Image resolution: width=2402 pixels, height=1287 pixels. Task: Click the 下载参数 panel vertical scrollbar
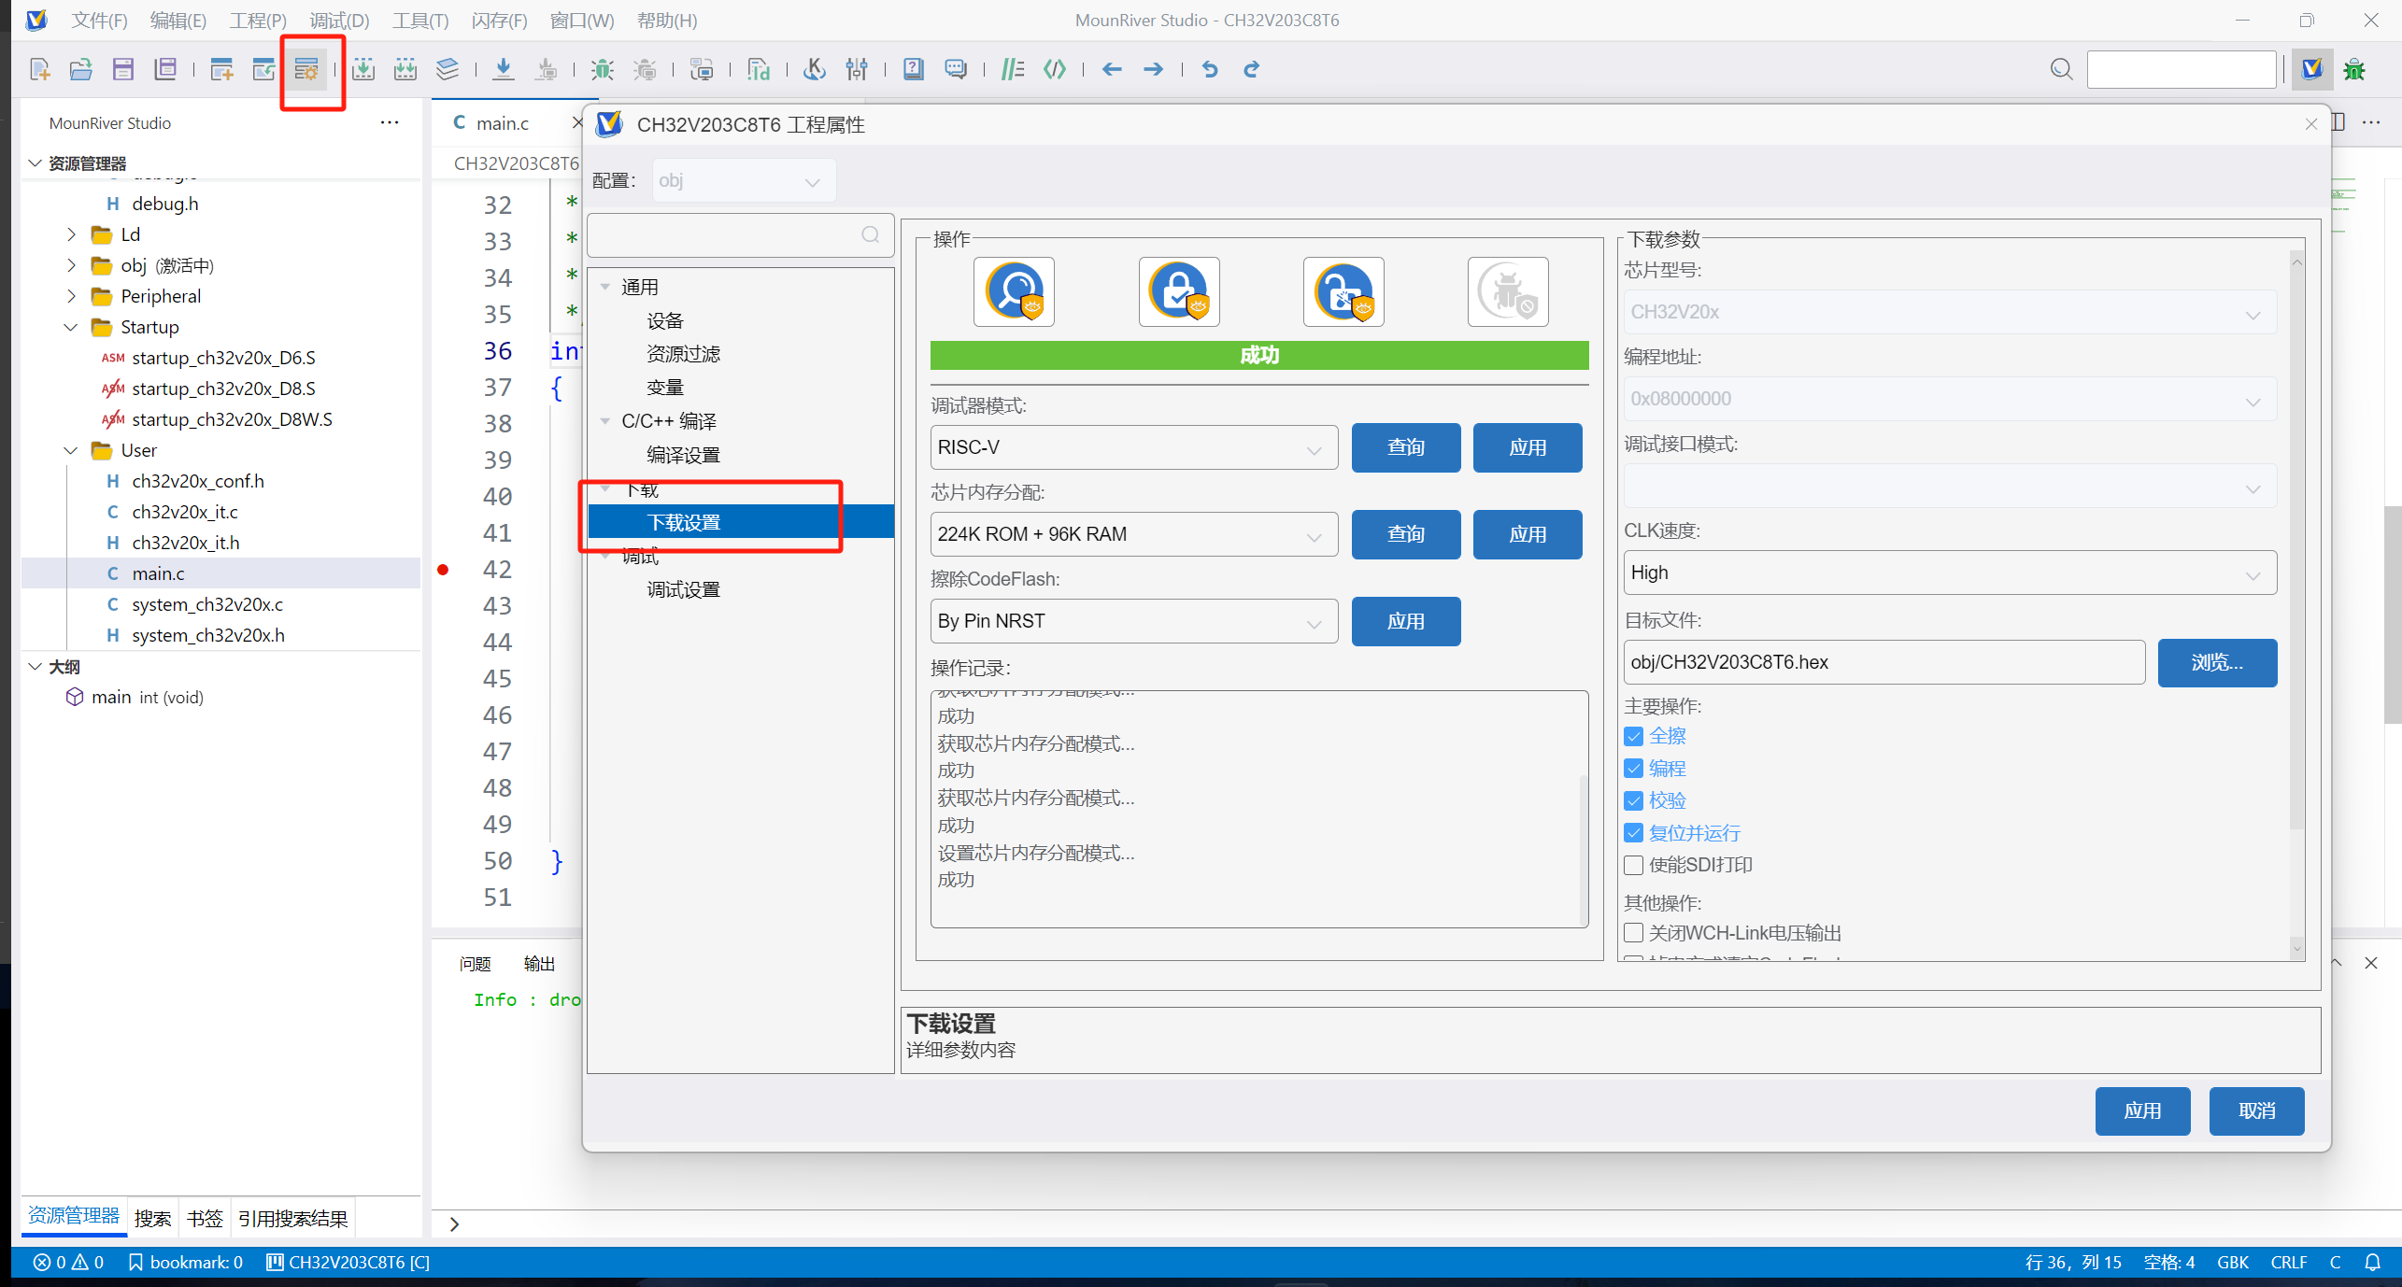click(x=2297, y=603)
